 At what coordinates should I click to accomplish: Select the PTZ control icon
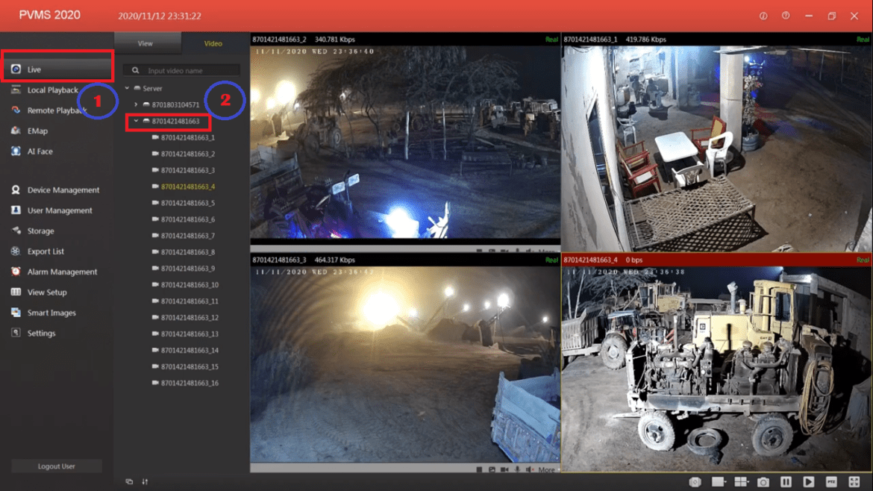pos(833,482)
